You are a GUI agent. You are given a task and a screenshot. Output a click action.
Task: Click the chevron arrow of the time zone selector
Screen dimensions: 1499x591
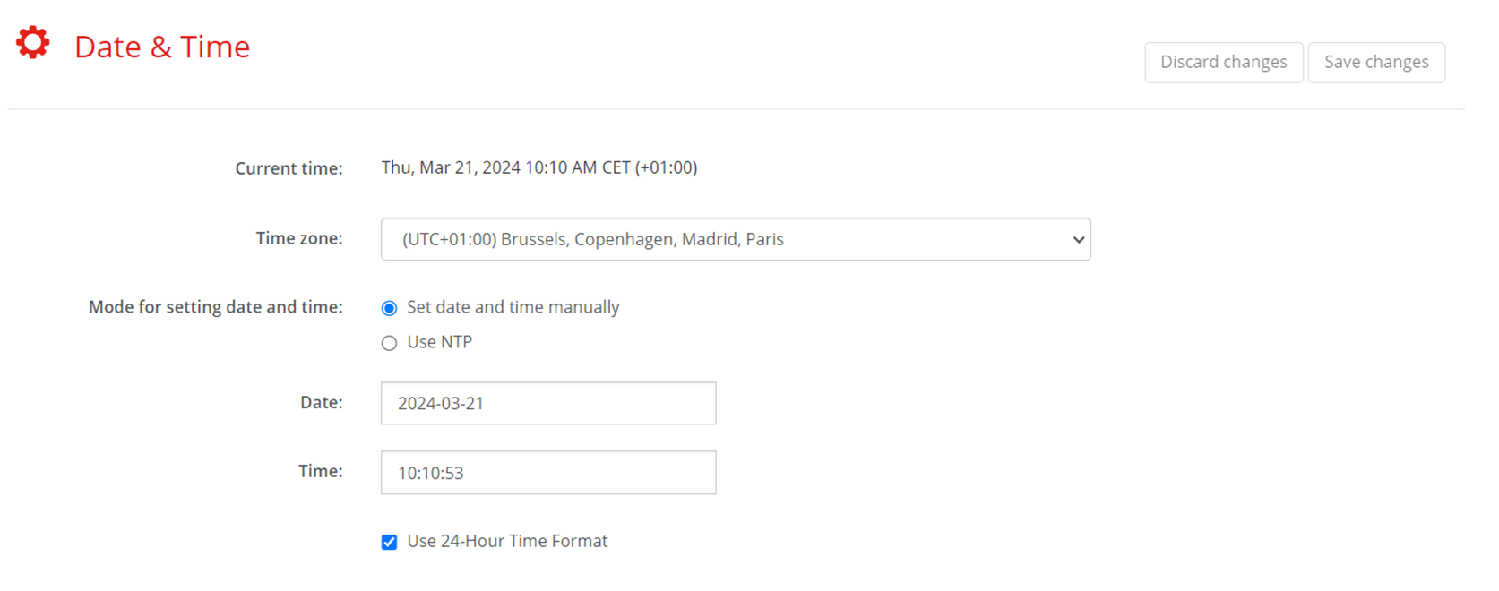(1078, 240)
